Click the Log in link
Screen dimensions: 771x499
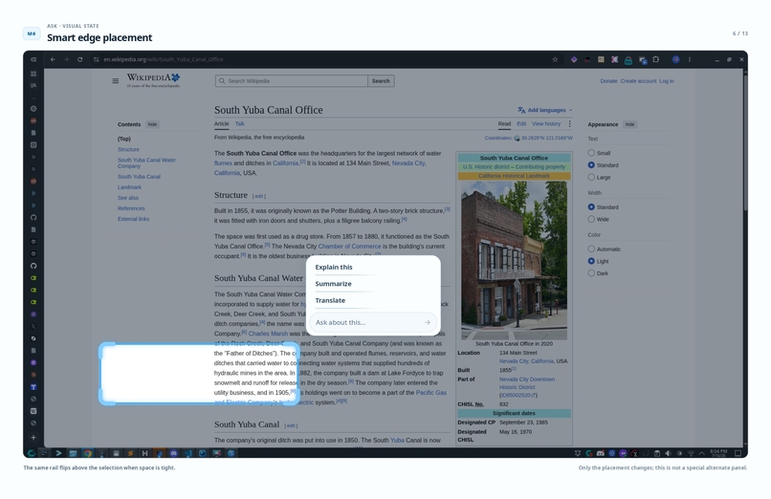pyautogui.click(x=667, y=81)
